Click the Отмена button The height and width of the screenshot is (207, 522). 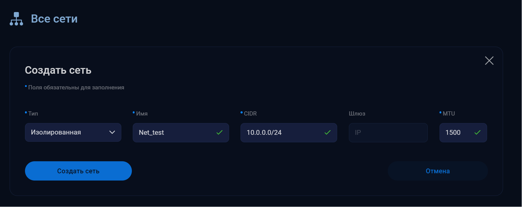tap(438, 171)
